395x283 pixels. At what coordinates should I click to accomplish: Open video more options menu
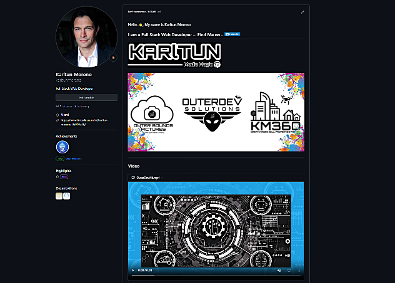click(x=299, y=271)
